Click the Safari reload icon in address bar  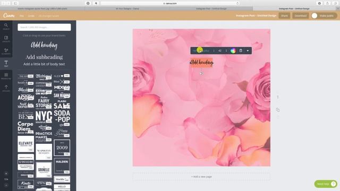(237, 3)
